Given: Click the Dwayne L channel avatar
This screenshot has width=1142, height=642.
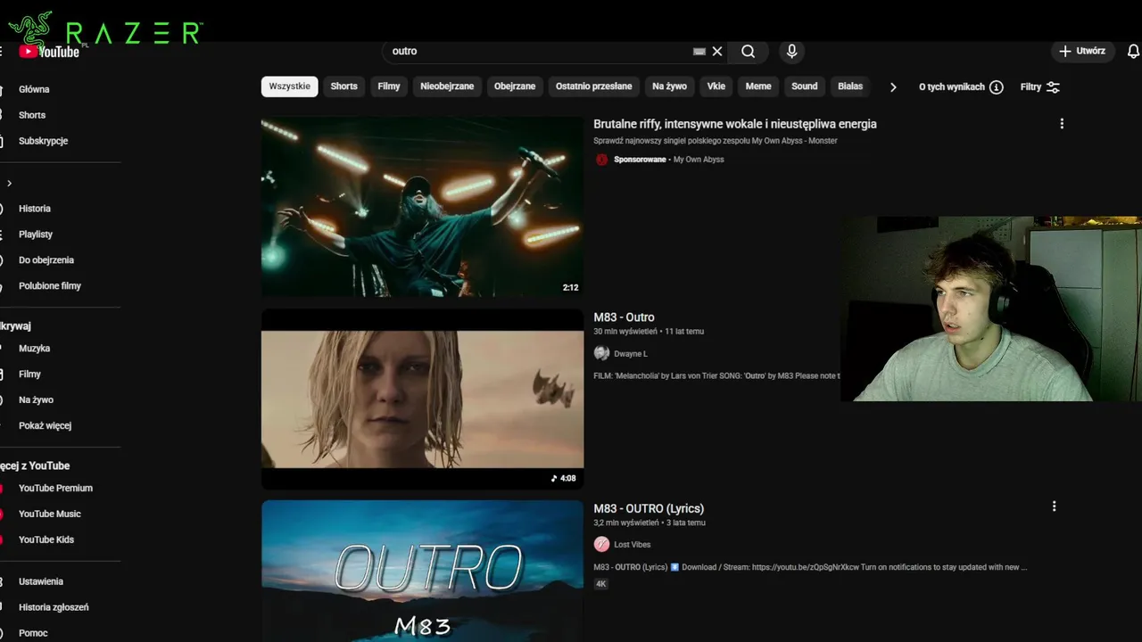Looking at the screenshot, I should pyautogui.click(x=601, y=353).
